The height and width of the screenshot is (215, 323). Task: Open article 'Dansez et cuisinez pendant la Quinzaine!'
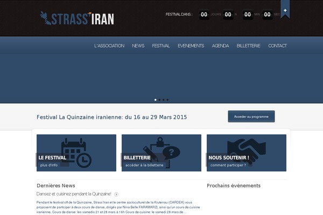pos(74,194)
